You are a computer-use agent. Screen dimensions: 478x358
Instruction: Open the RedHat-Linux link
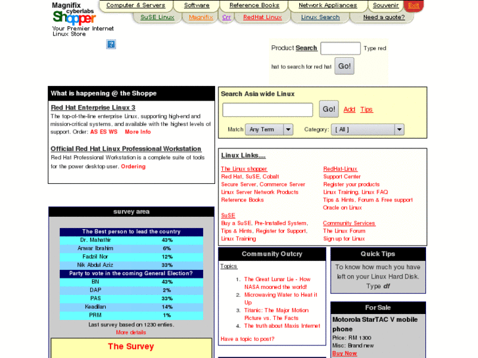click(340, 169)
